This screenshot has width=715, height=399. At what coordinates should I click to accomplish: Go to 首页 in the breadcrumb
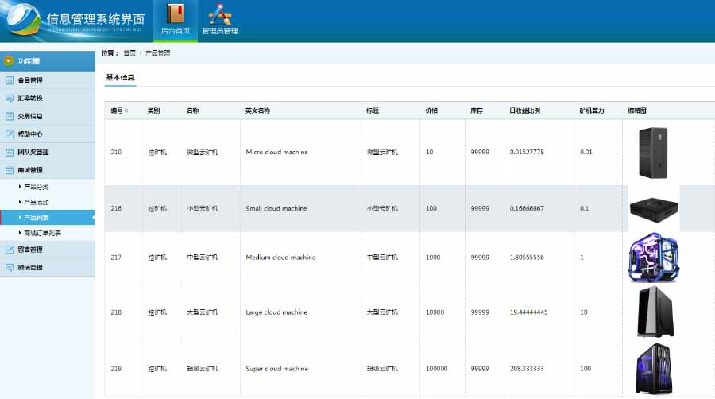[129, 53]
